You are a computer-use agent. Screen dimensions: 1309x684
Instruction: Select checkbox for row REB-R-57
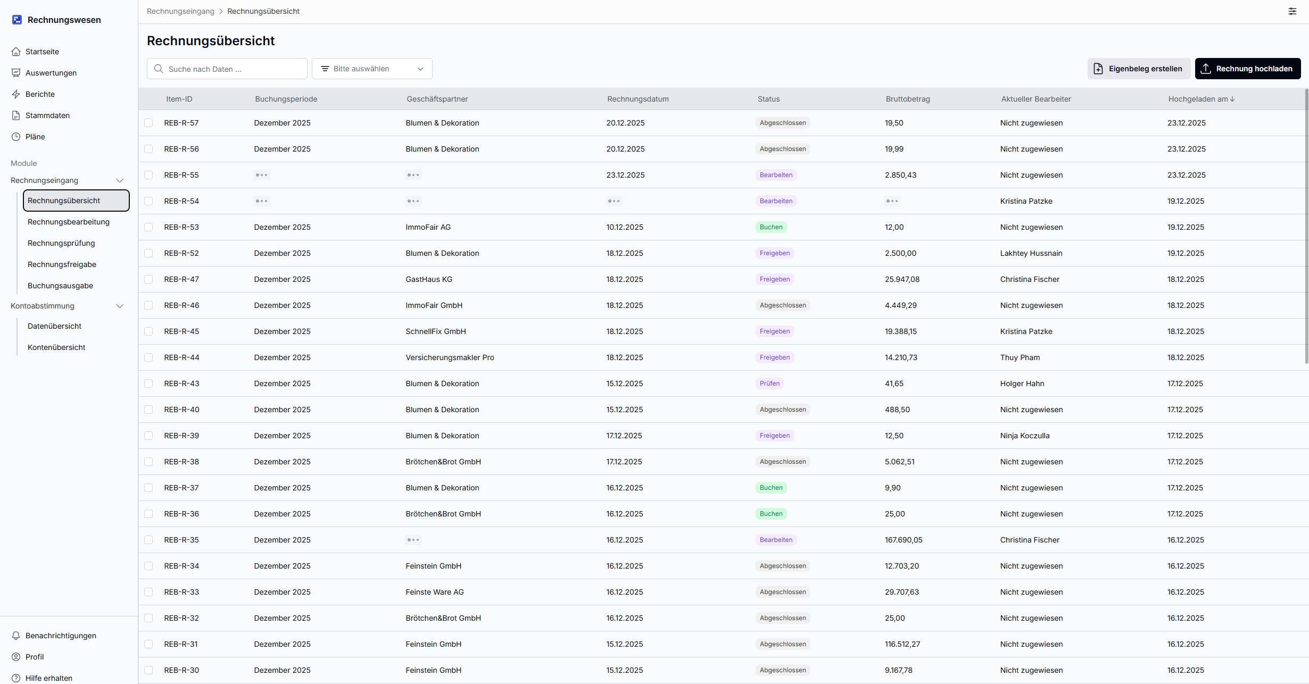pos(148,123)
